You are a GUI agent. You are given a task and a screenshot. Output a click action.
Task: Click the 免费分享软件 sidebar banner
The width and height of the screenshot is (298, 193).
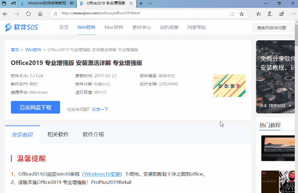coord(276,77)
